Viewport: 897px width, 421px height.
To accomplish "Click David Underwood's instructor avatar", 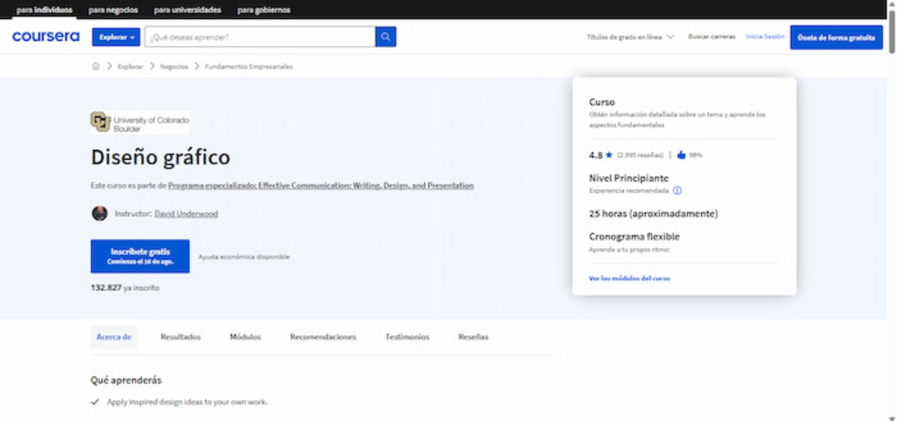I will (x=100, y=214).
